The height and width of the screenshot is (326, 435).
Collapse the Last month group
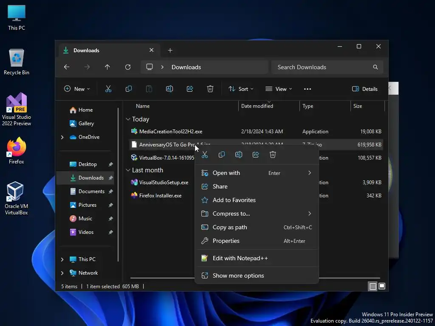pyautogui.click(x=128, y=170)
